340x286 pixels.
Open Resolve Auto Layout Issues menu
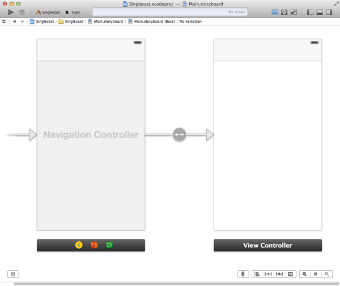click(279, 274)
